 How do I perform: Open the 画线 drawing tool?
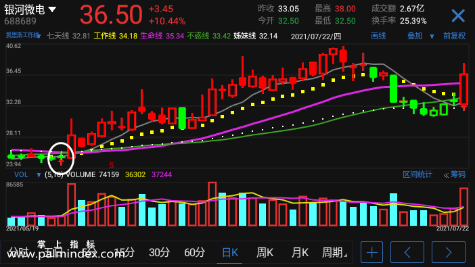(x=378, y=36)
